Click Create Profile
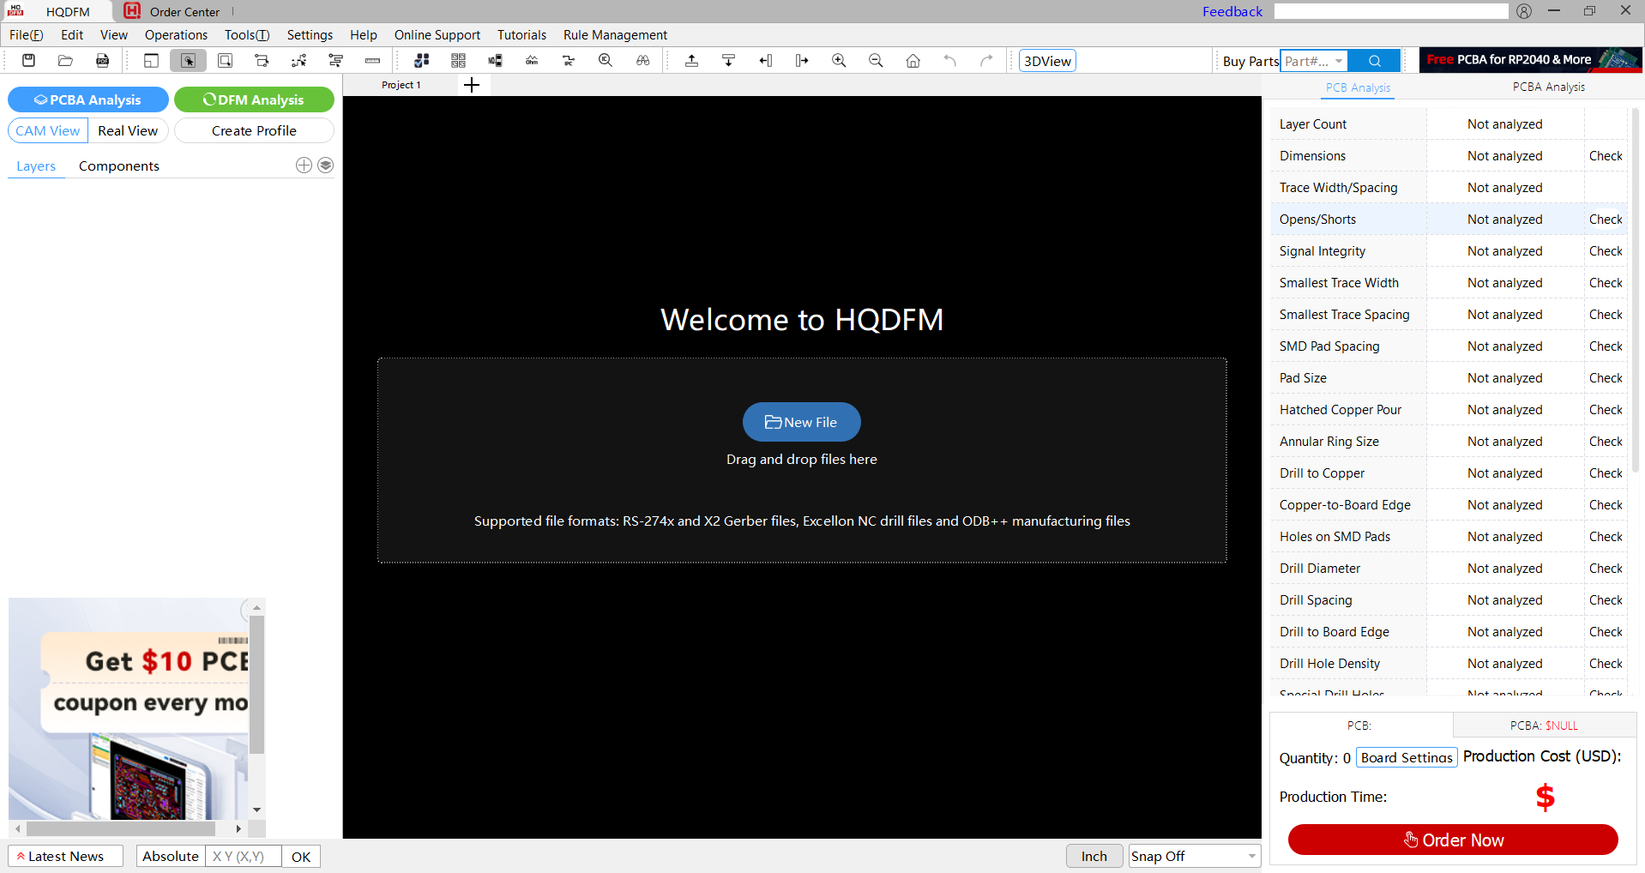The height and width of the screenshot is (873, 1645). [254, 130]
